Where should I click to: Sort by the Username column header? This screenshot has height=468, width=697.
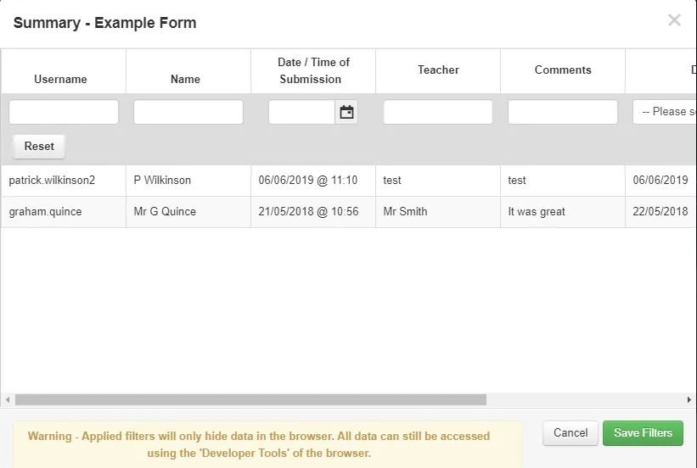pos(60,79)
